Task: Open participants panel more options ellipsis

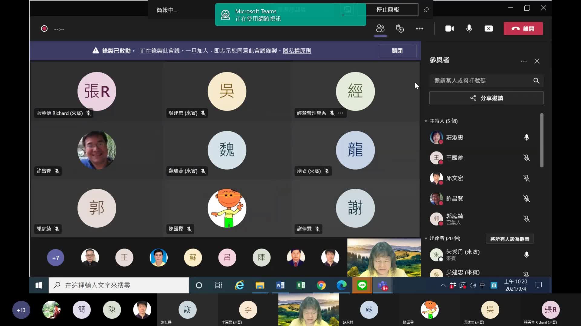Action: click(524, 61)
